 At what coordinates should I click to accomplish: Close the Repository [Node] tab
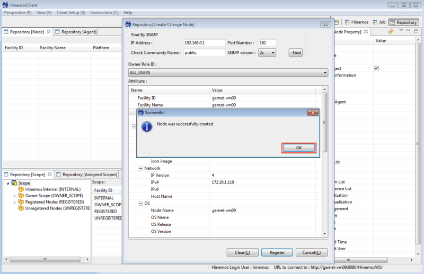48,32
